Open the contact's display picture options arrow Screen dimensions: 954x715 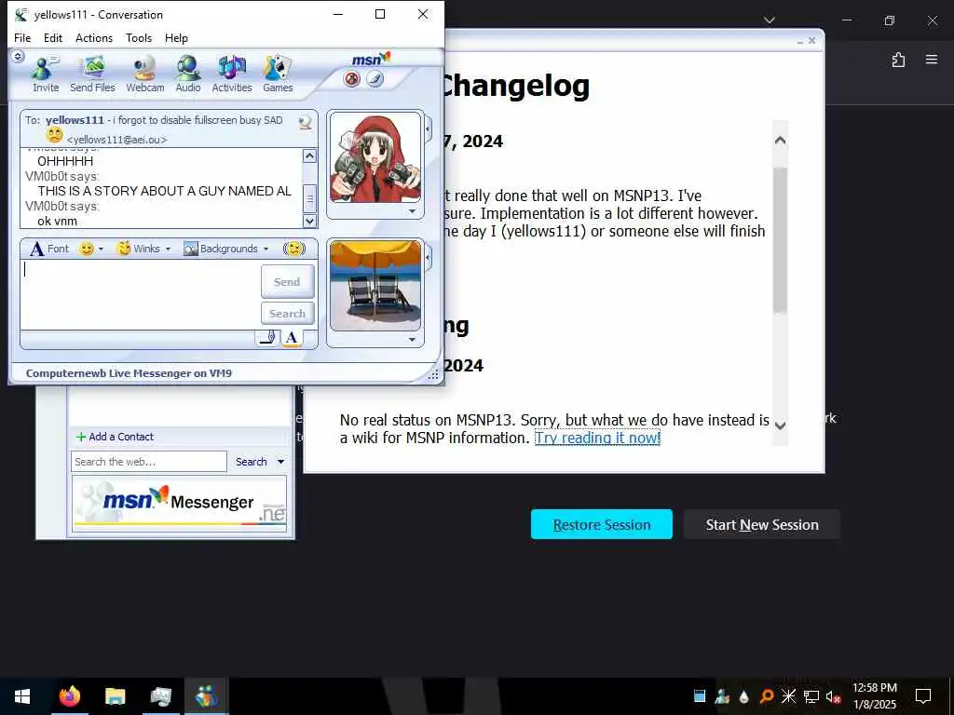(x=413, y=211)
